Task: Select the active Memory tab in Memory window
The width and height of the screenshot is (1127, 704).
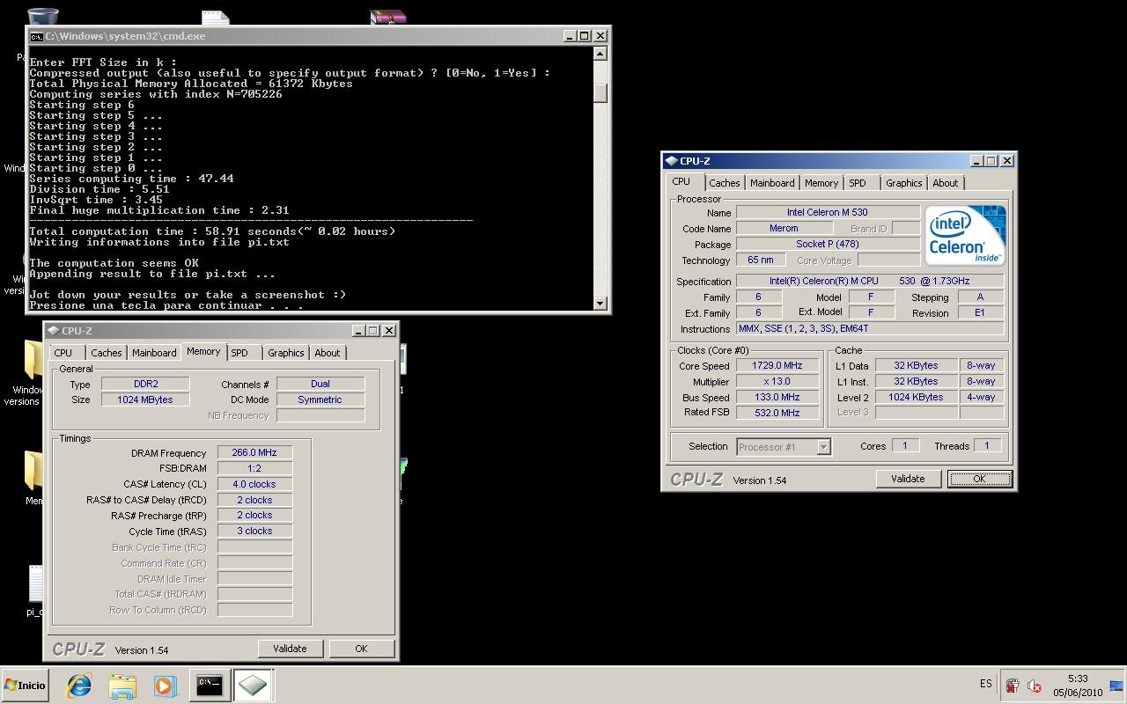Action: (203, 351)
